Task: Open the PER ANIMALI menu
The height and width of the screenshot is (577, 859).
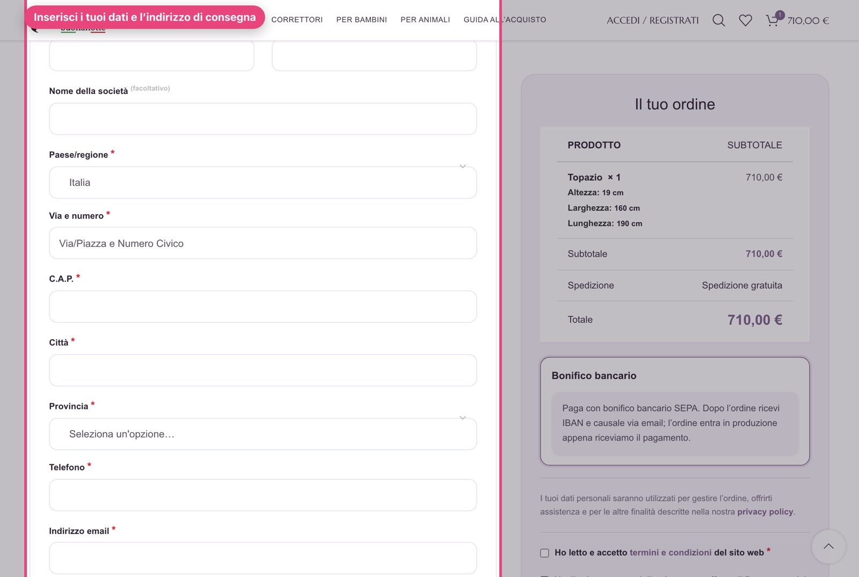Action: [x=425, y=19]
